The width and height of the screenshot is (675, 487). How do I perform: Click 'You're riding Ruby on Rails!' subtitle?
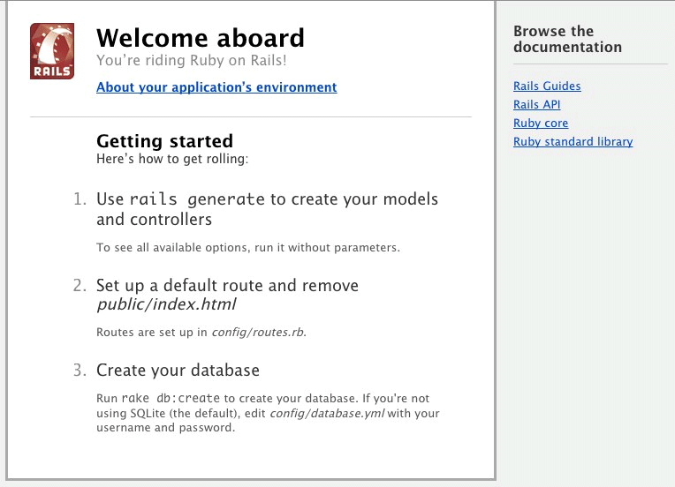pyautogui.click(x=191, y=60)
